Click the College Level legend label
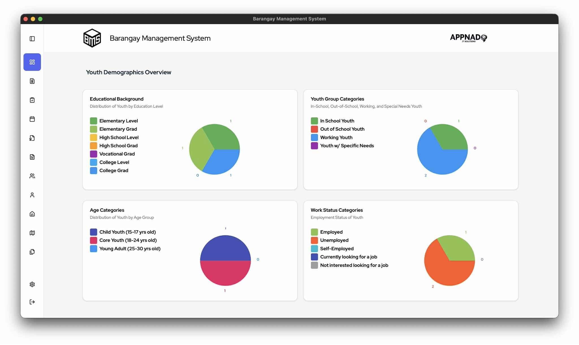This screenshot has height=345, width=579. point(114,162)
